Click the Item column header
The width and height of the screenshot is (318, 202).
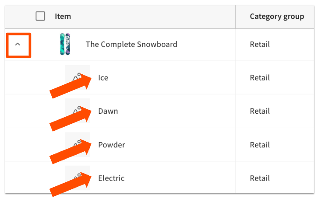pyautogui.click(x=63, y=17)
